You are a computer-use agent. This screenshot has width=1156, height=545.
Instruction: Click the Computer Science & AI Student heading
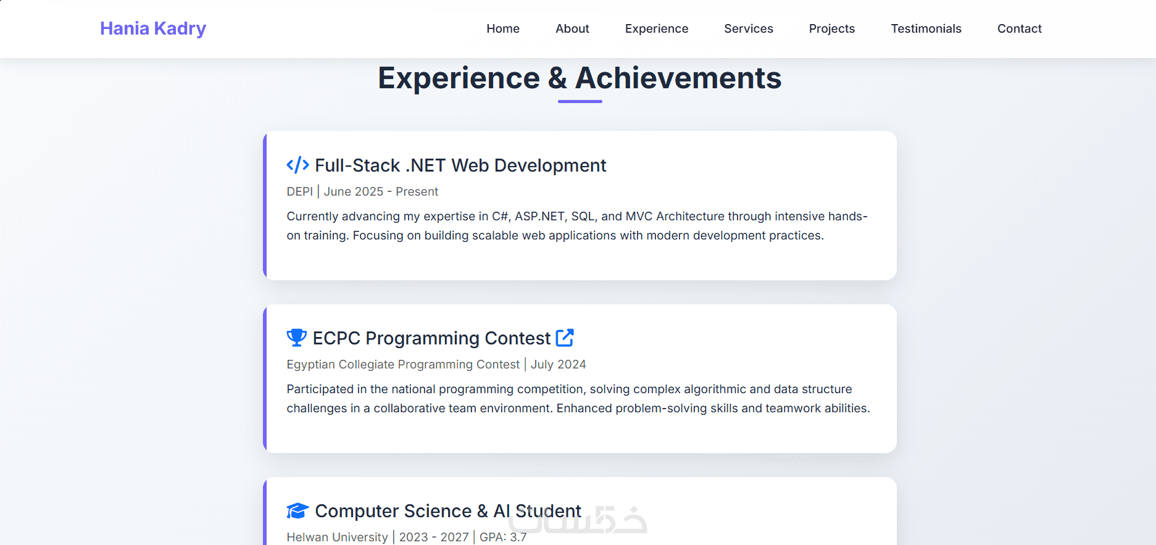[448, 511]
